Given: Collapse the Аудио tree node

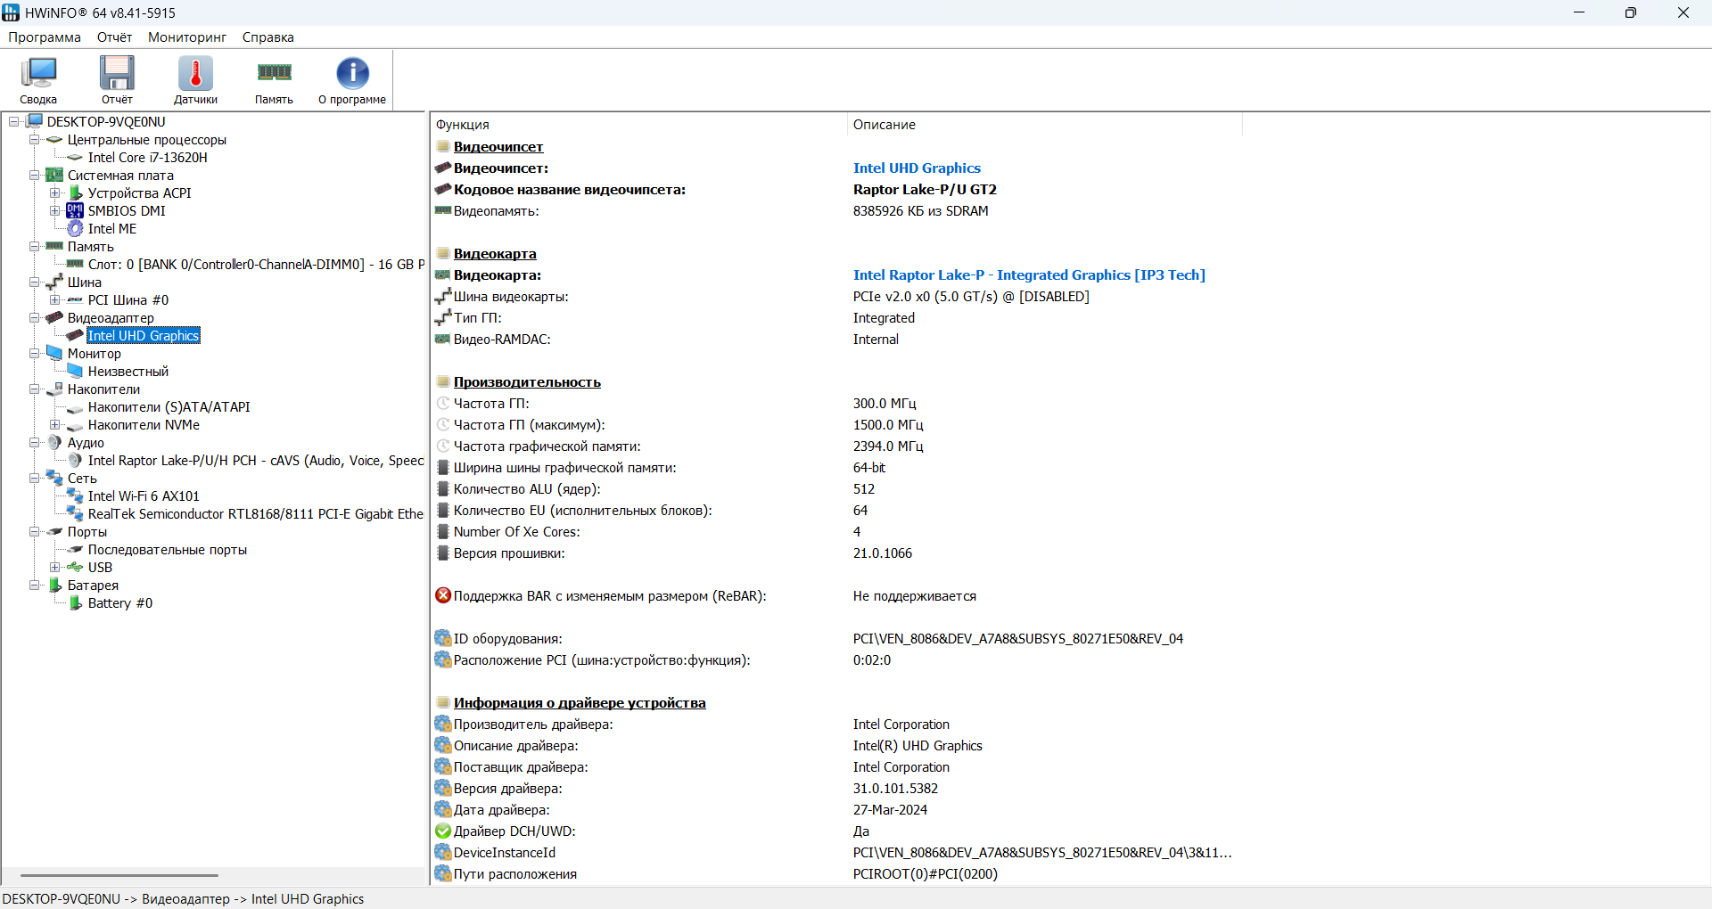Looking at the screenshot, I should [x=34, y=443].
